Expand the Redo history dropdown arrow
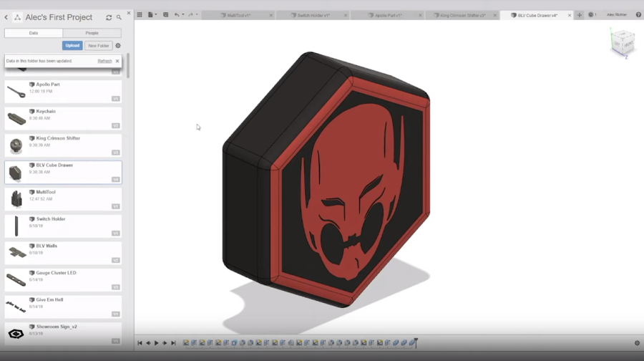 pos(197,15)
